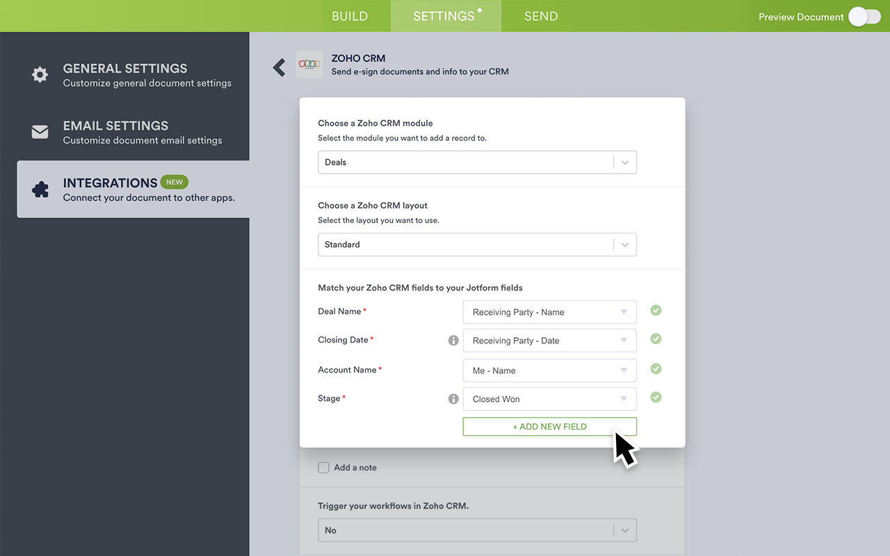
Task: Click the green checkmark beside the Stage mapping
Action: [x=655, y=397]
